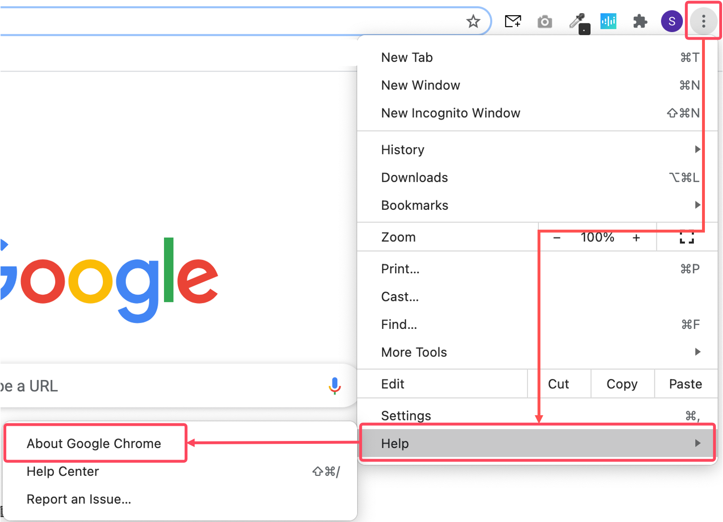The height and width of the screenshot is (522, 723).
Task: Decrease zoom with the minus button
Action: pyautogui.click(x=557, y=237)
